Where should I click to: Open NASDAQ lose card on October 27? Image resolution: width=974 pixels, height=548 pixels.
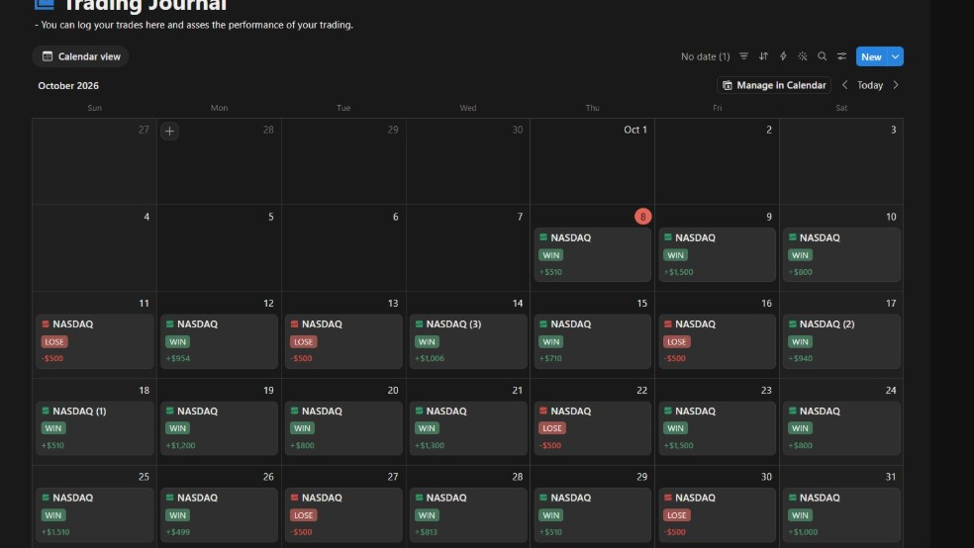(x=343, y=515)
